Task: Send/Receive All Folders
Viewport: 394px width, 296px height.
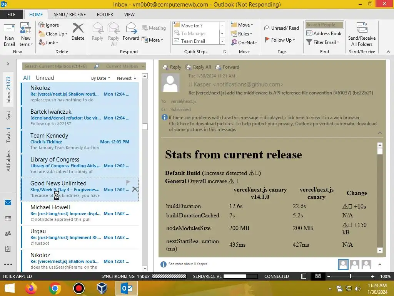Action: (x=362, y=35)
